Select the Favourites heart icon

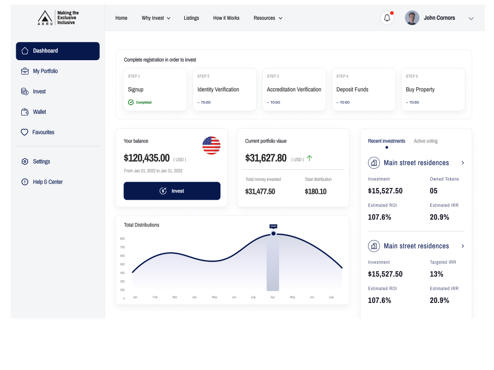25,132
